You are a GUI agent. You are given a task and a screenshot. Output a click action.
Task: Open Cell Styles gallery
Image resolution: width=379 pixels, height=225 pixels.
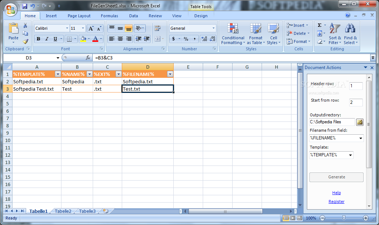tap(274, 34)
